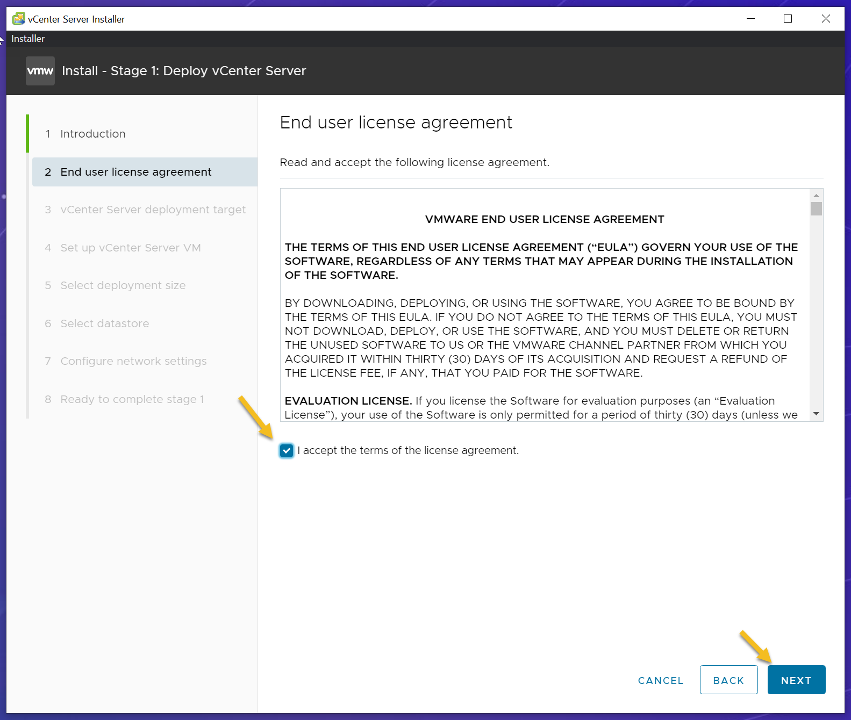This screenshot has height=720, width=851.
Task: Open the Installer menu
Action: (x=28, y=39)
